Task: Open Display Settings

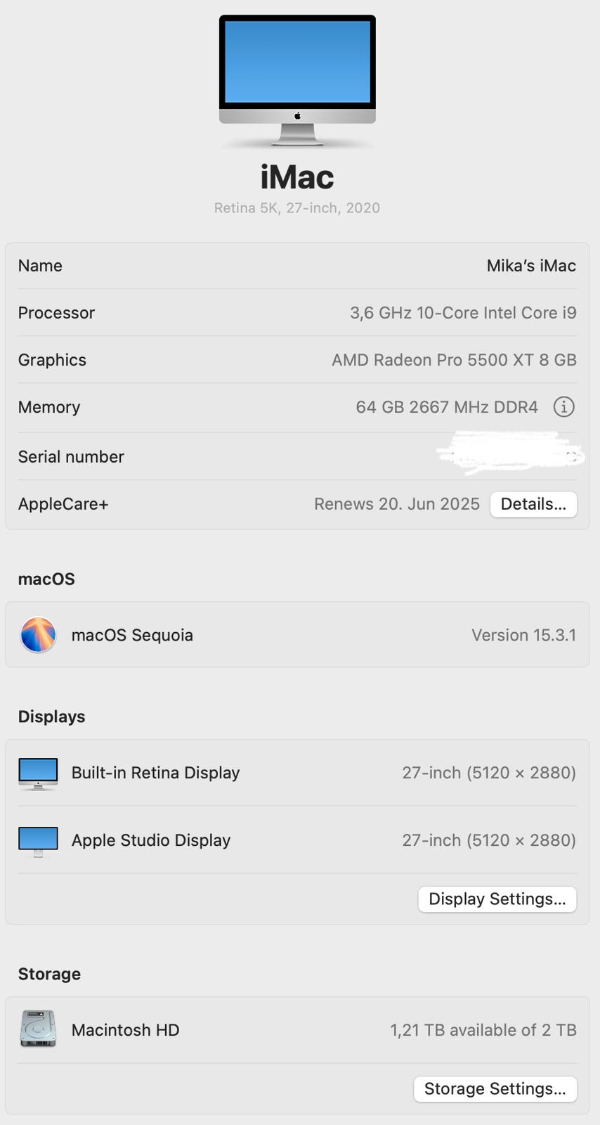Action: tap(497, 899)
